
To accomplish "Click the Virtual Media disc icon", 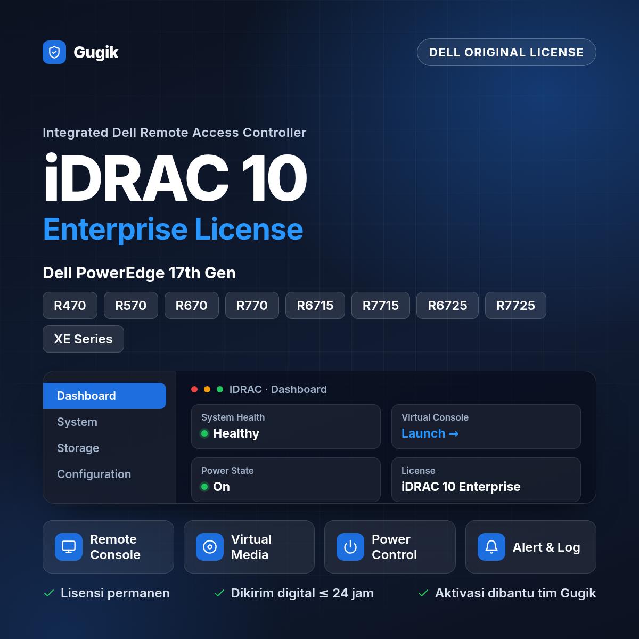I will tap(210, 547).
